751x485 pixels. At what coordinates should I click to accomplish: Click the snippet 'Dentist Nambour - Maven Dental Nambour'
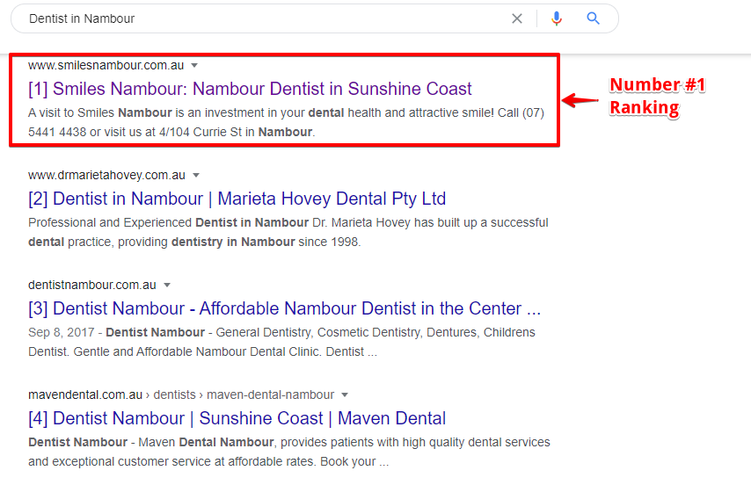click(288, 452)
